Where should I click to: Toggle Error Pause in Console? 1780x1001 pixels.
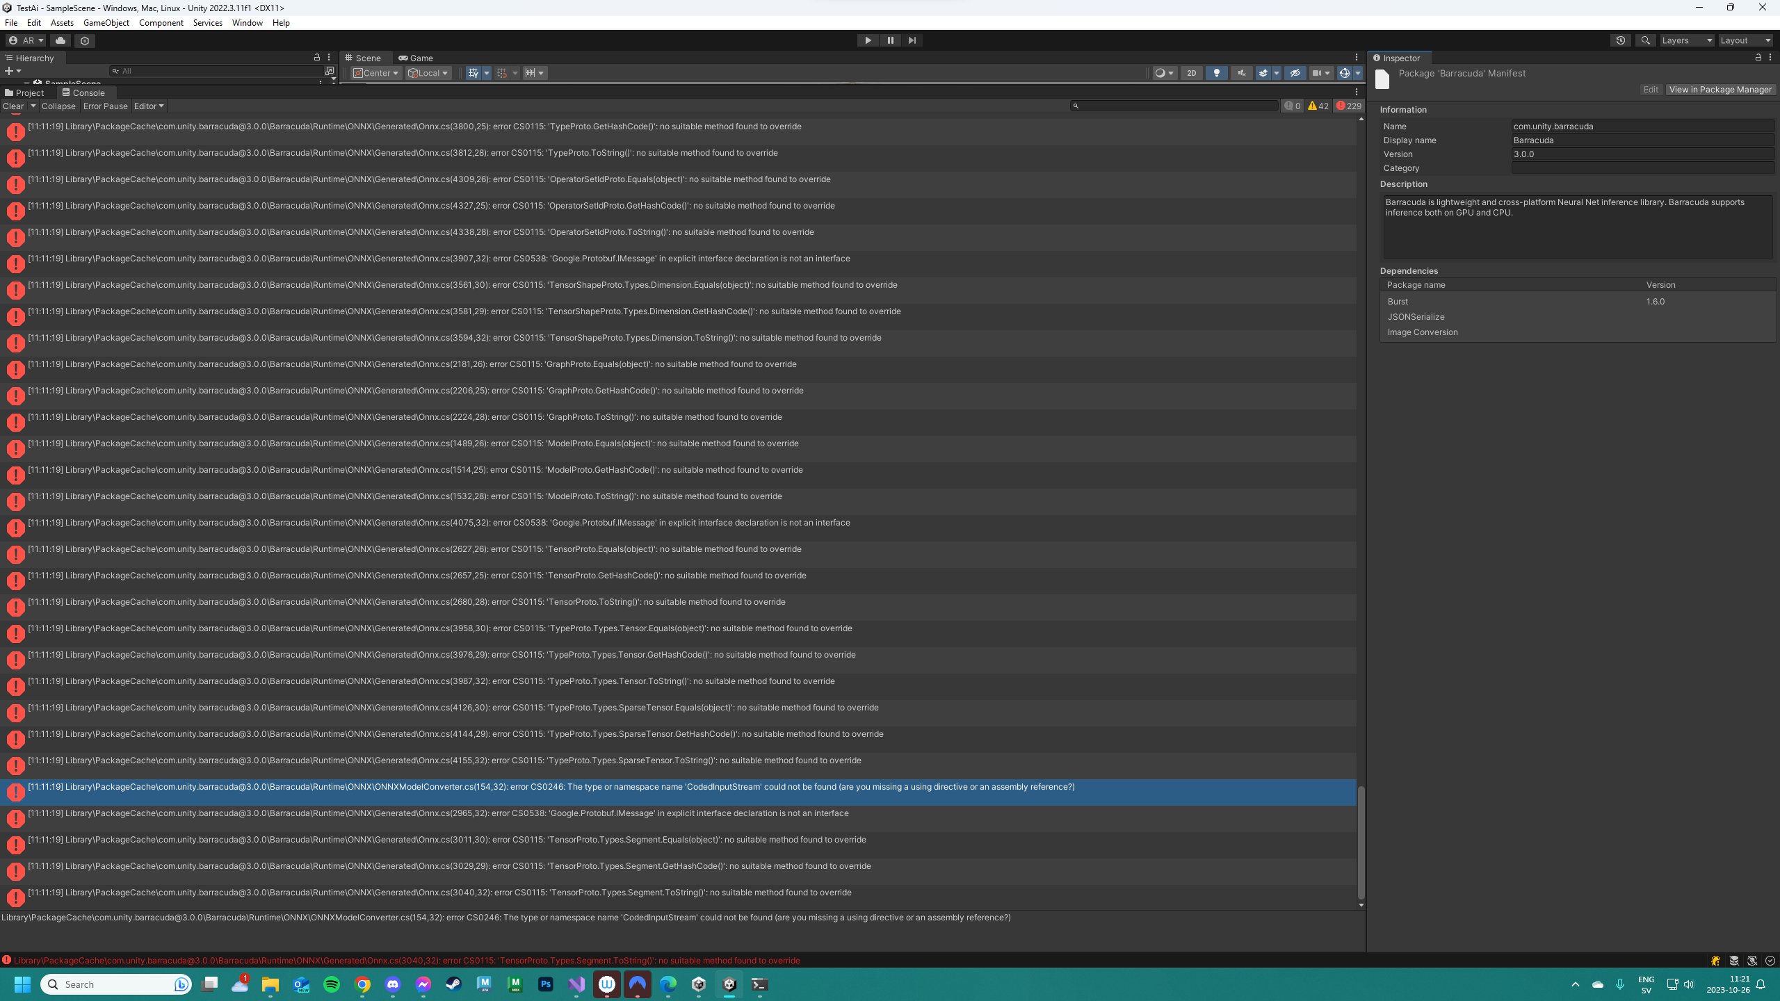point(105,106)
